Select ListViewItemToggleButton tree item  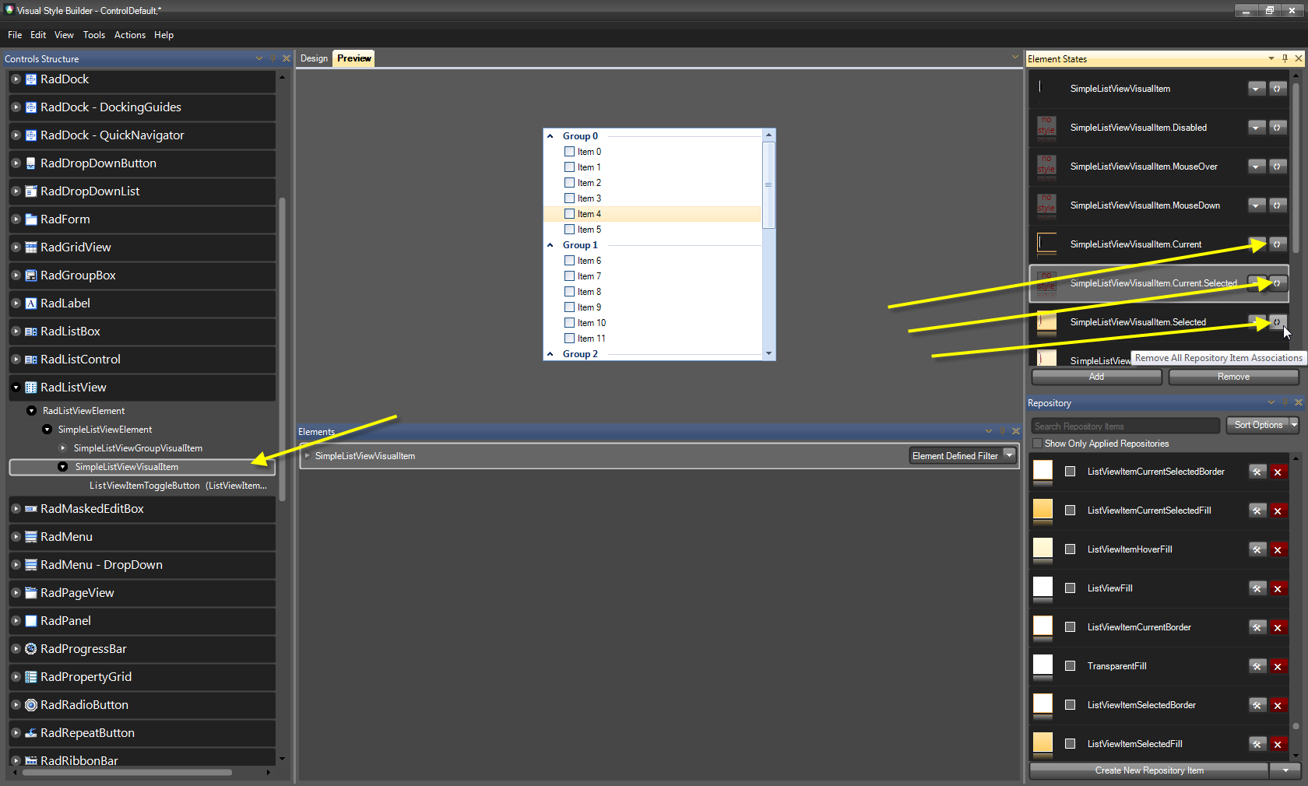[x=178, y=486]
